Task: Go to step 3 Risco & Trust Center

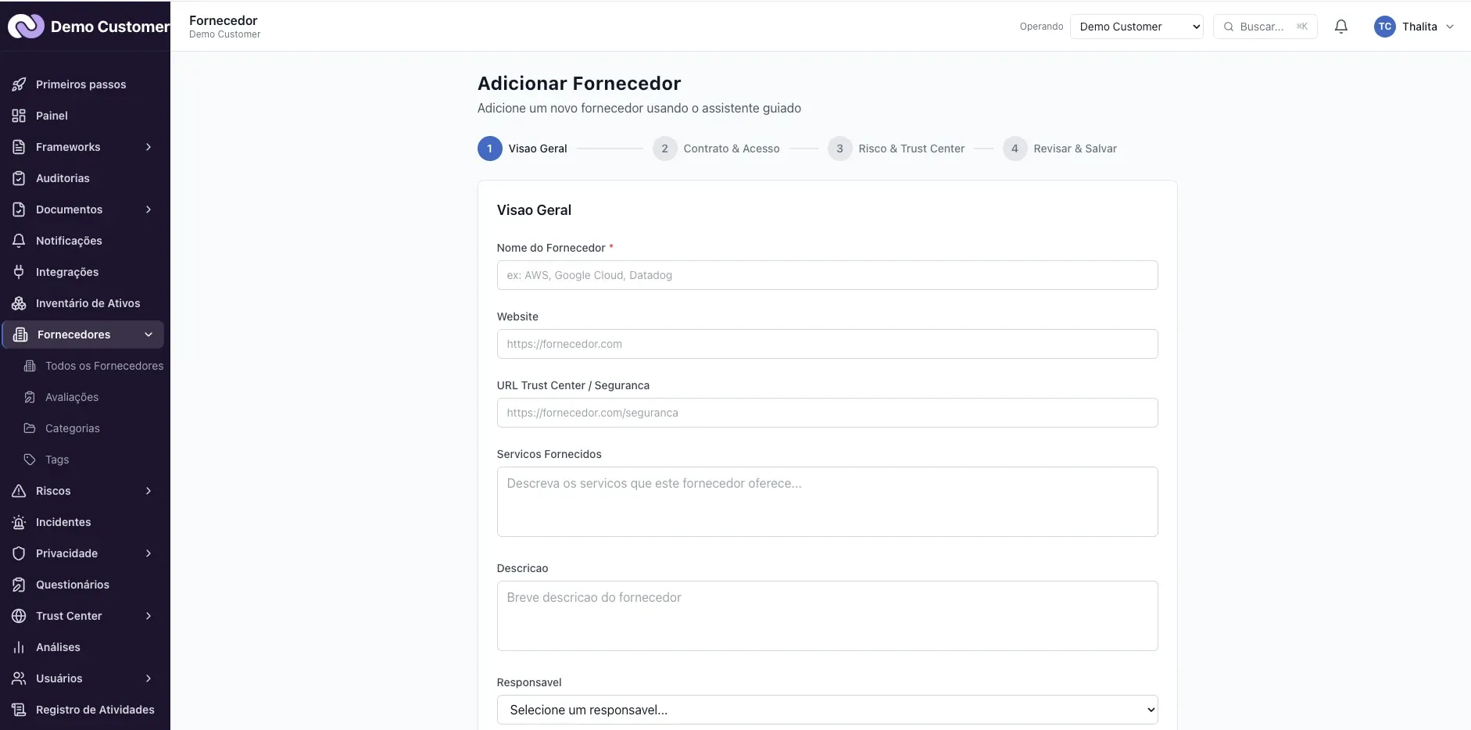Action: (x=896, y=149)
